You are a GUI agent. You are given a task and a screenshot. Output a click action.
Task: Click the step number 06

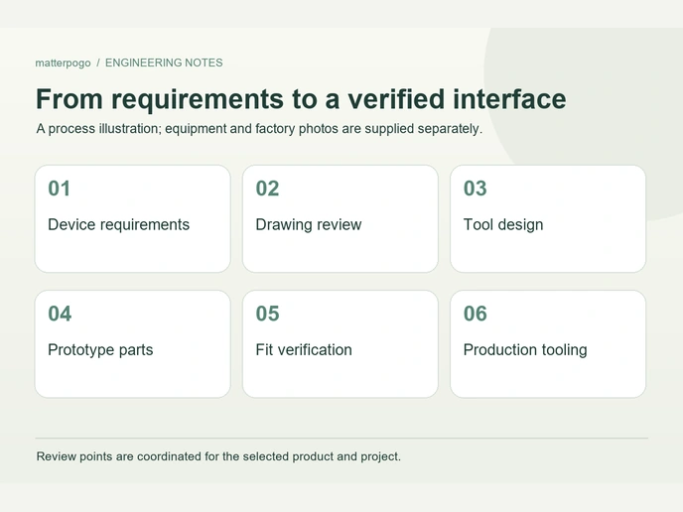[x=476, y=314]
